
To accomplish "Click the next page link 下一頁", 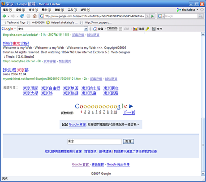I will click(129, 112).
